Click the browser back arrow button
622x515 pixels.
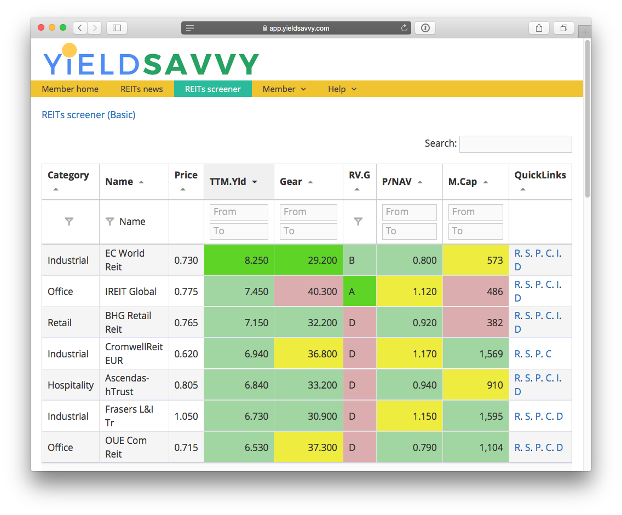80,28
